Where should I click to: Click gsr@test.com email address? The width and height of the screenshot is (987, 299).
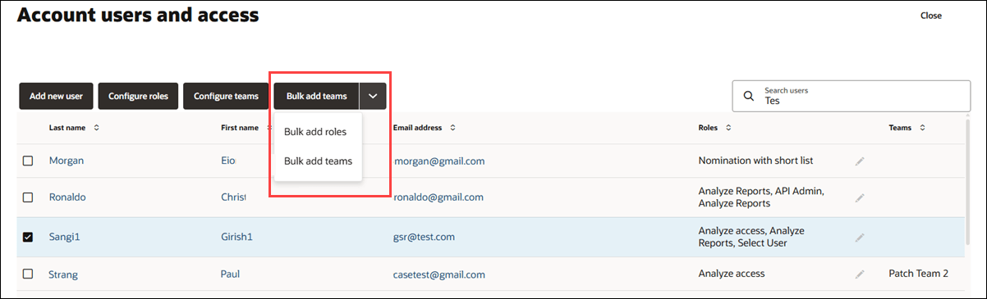[425, 237]
